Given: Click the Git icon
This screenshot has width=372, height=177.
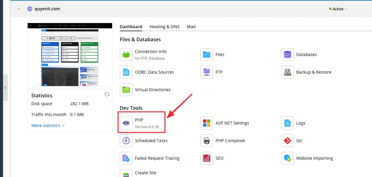Looking at the screenshot, I should coord(287,141).
